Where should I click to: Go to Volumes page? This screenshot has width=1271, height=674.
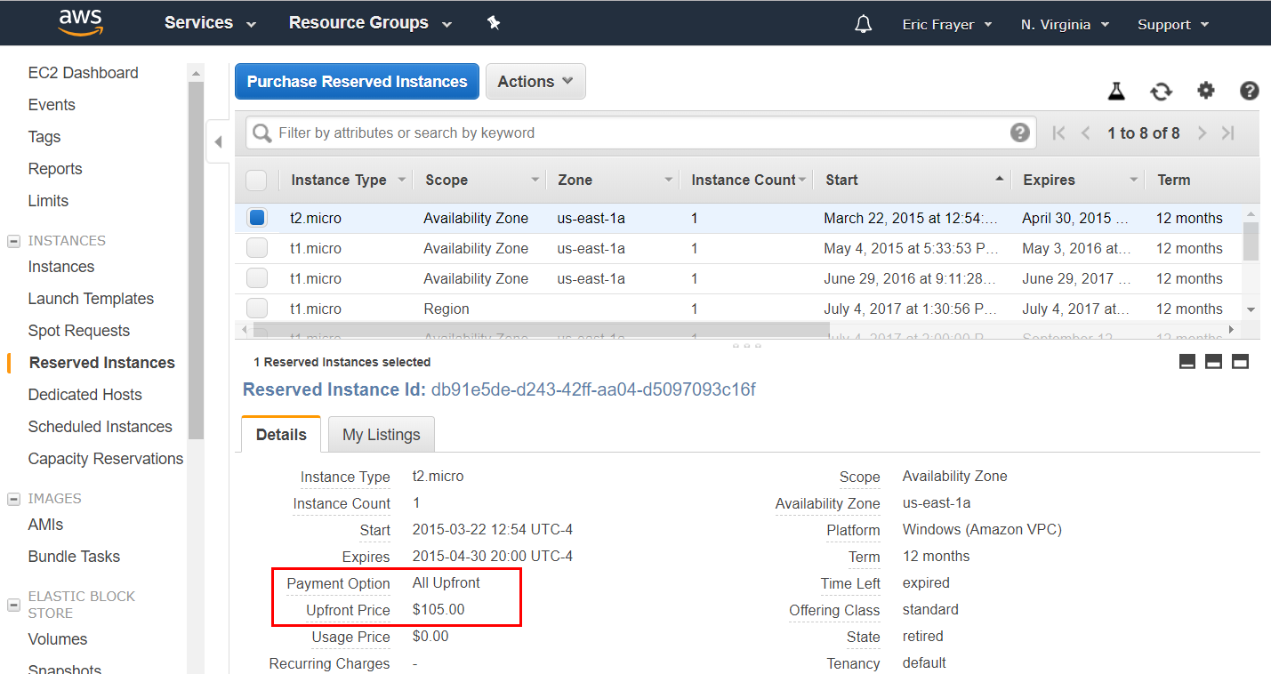(58, 639)
